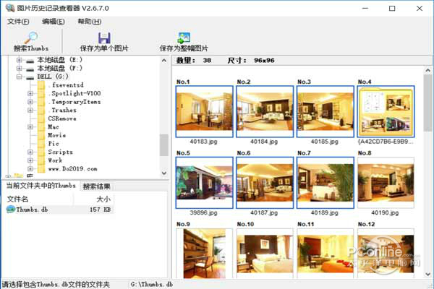Expand the .Spotlight-V100 folder

point(30,93)
